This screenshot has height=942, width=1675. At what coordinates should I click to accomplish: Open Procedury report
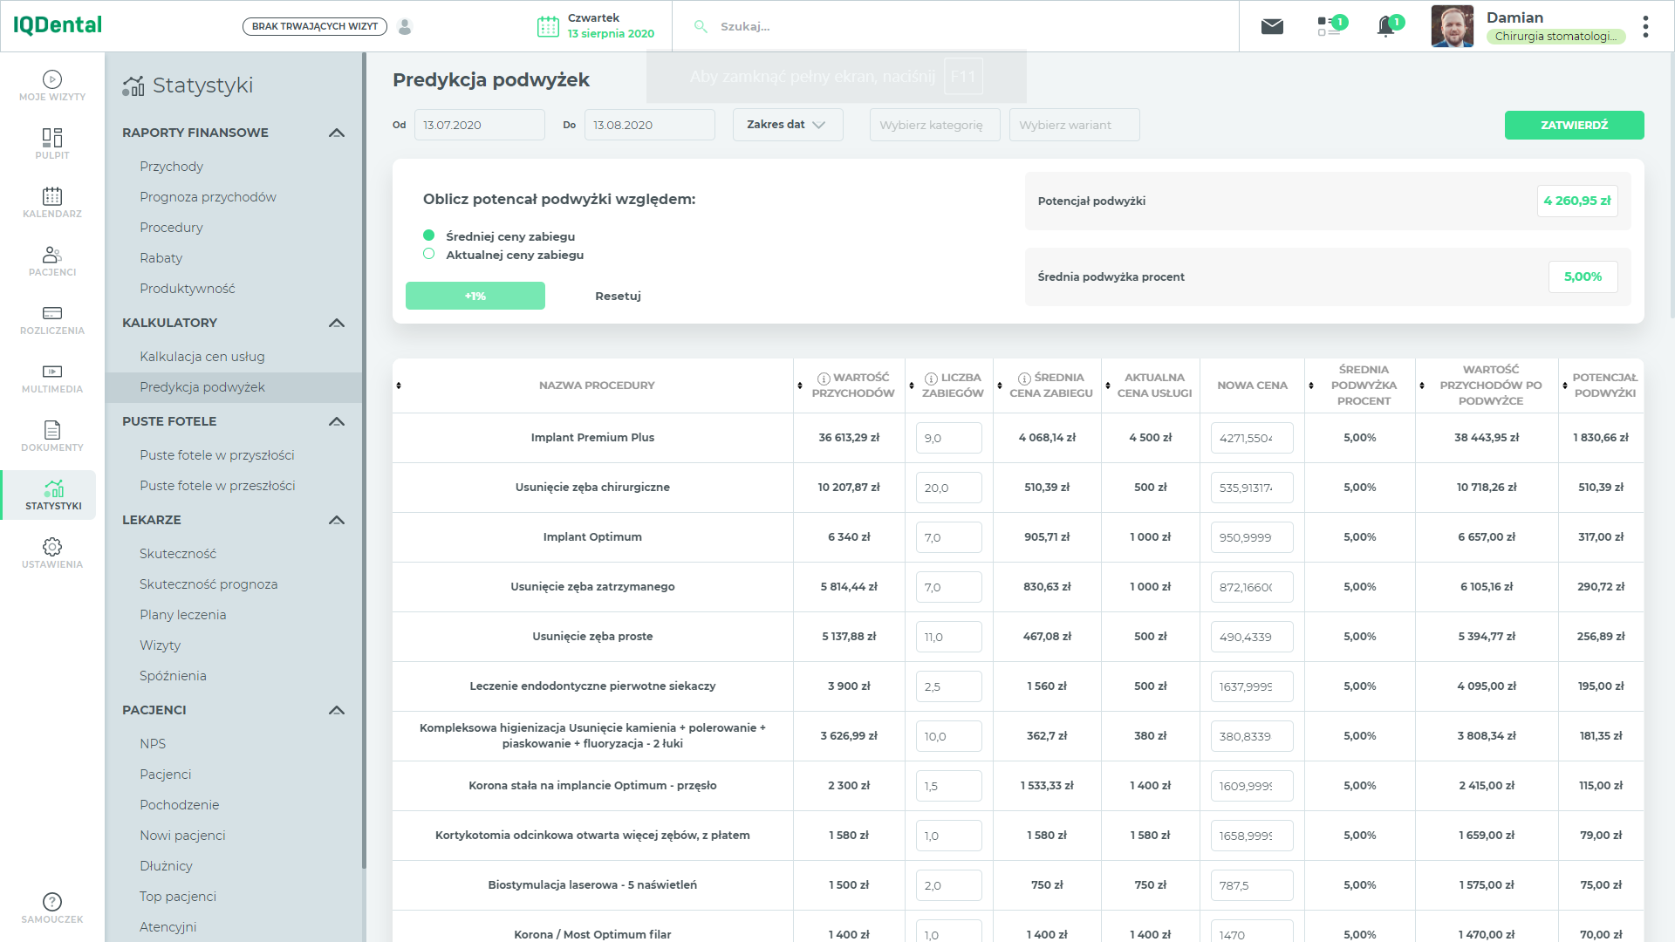tap(171, 228)
